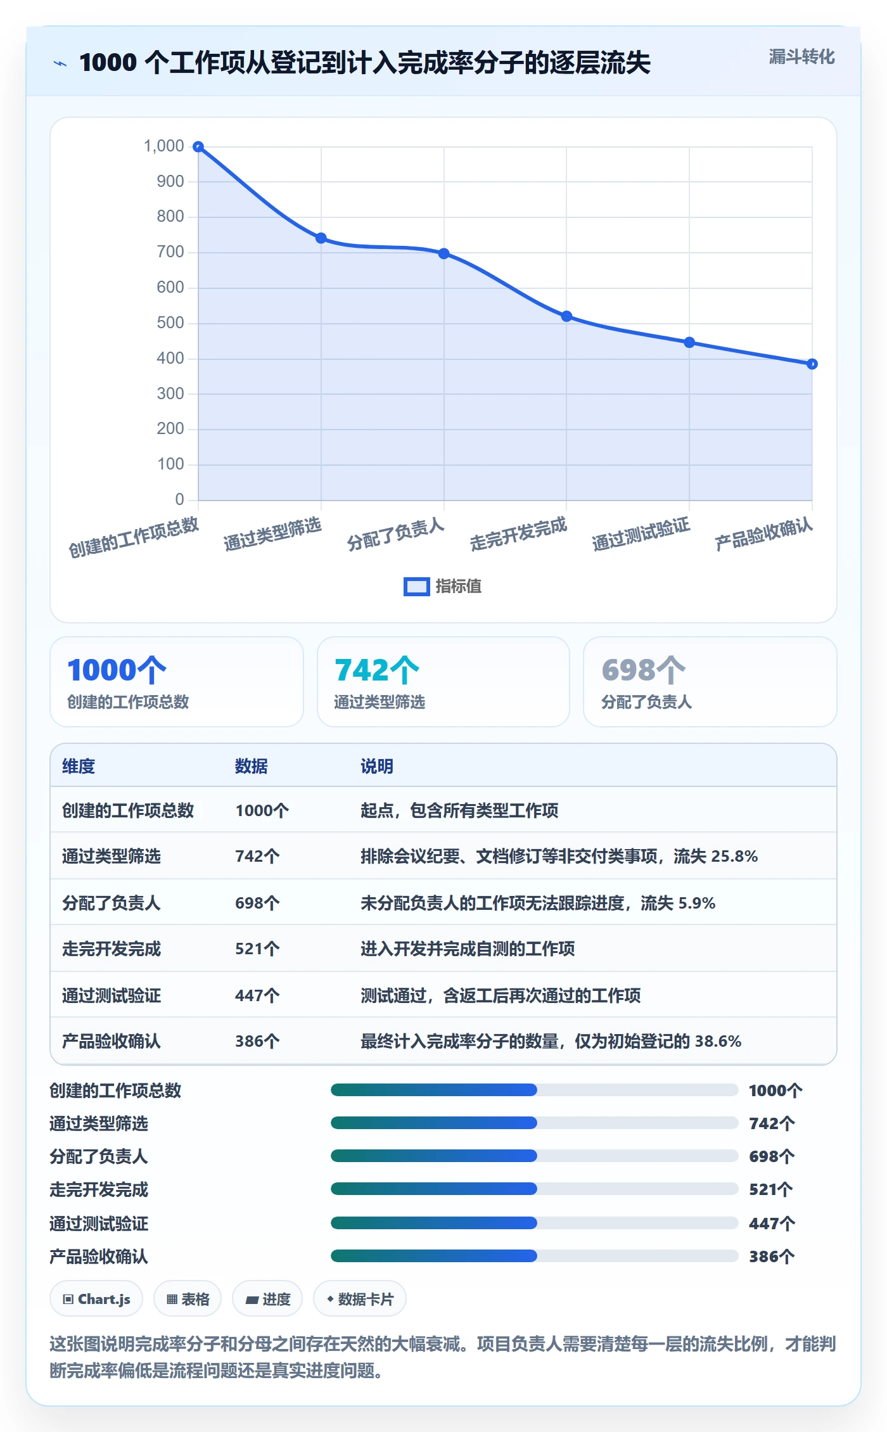Click the 走完开发完成 x-axis label

point(518,534)
